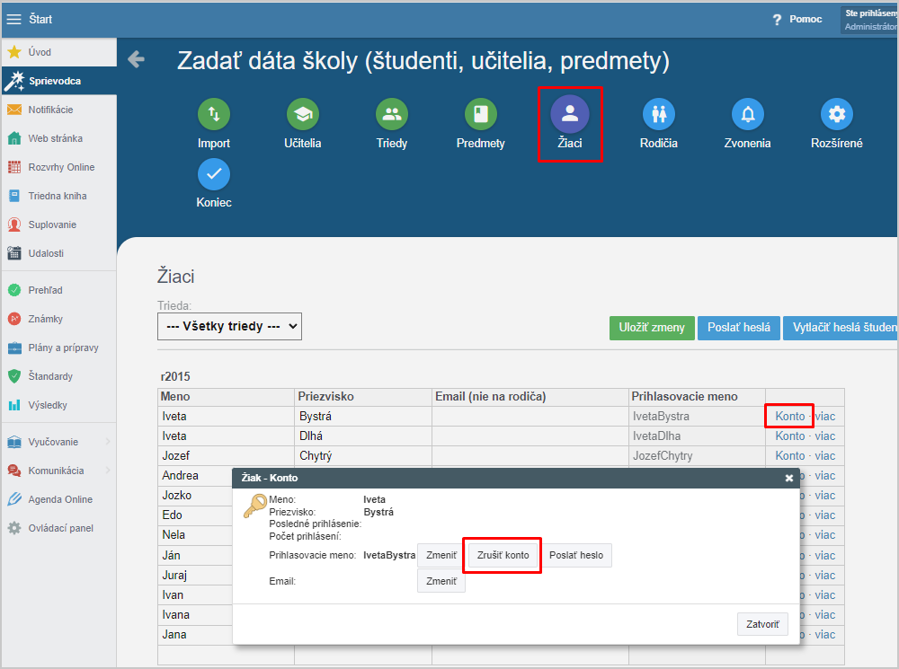Click the Notifikácie envelope icon
Viewport: 899px width, 669px height.
pos(14,110)
